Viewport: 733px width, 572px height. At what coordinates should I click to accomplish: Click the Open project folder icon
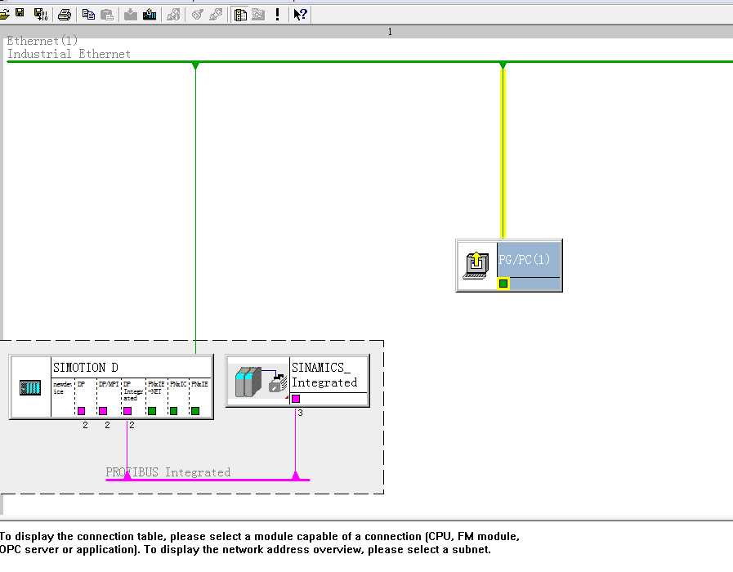coord(4,15)
